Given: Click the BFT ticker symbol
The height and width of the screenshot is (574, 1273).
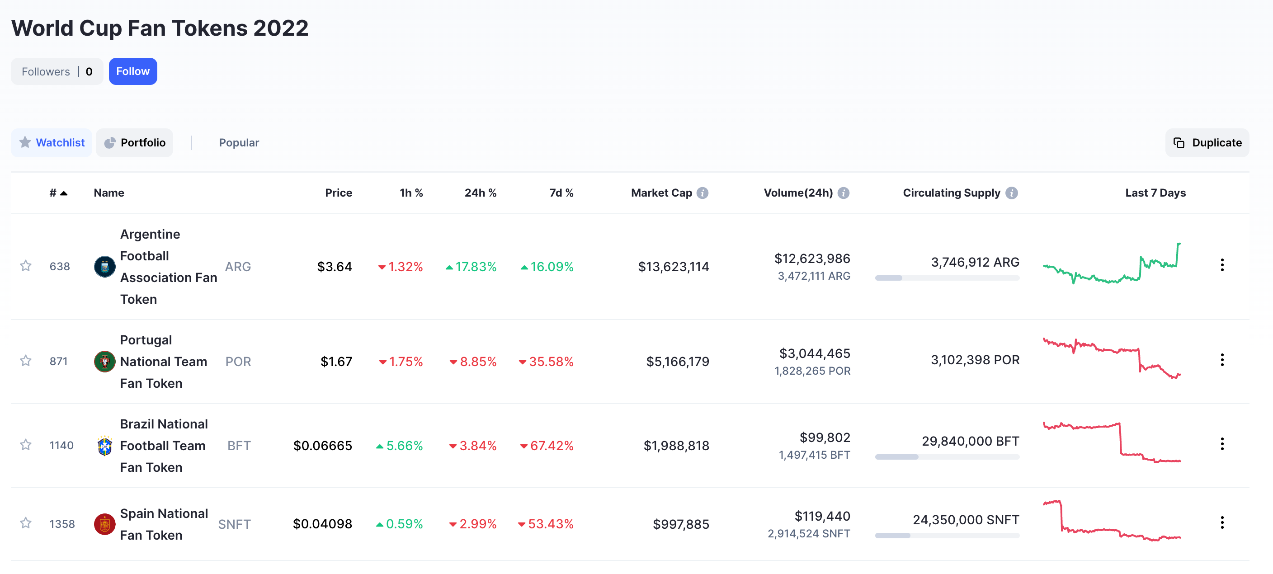Looking at the screenshot, I should click(239, 446).
